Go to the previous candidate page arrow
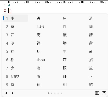Image resolution: width=108 pixels, height=97 pixels. tap(6, 93)
